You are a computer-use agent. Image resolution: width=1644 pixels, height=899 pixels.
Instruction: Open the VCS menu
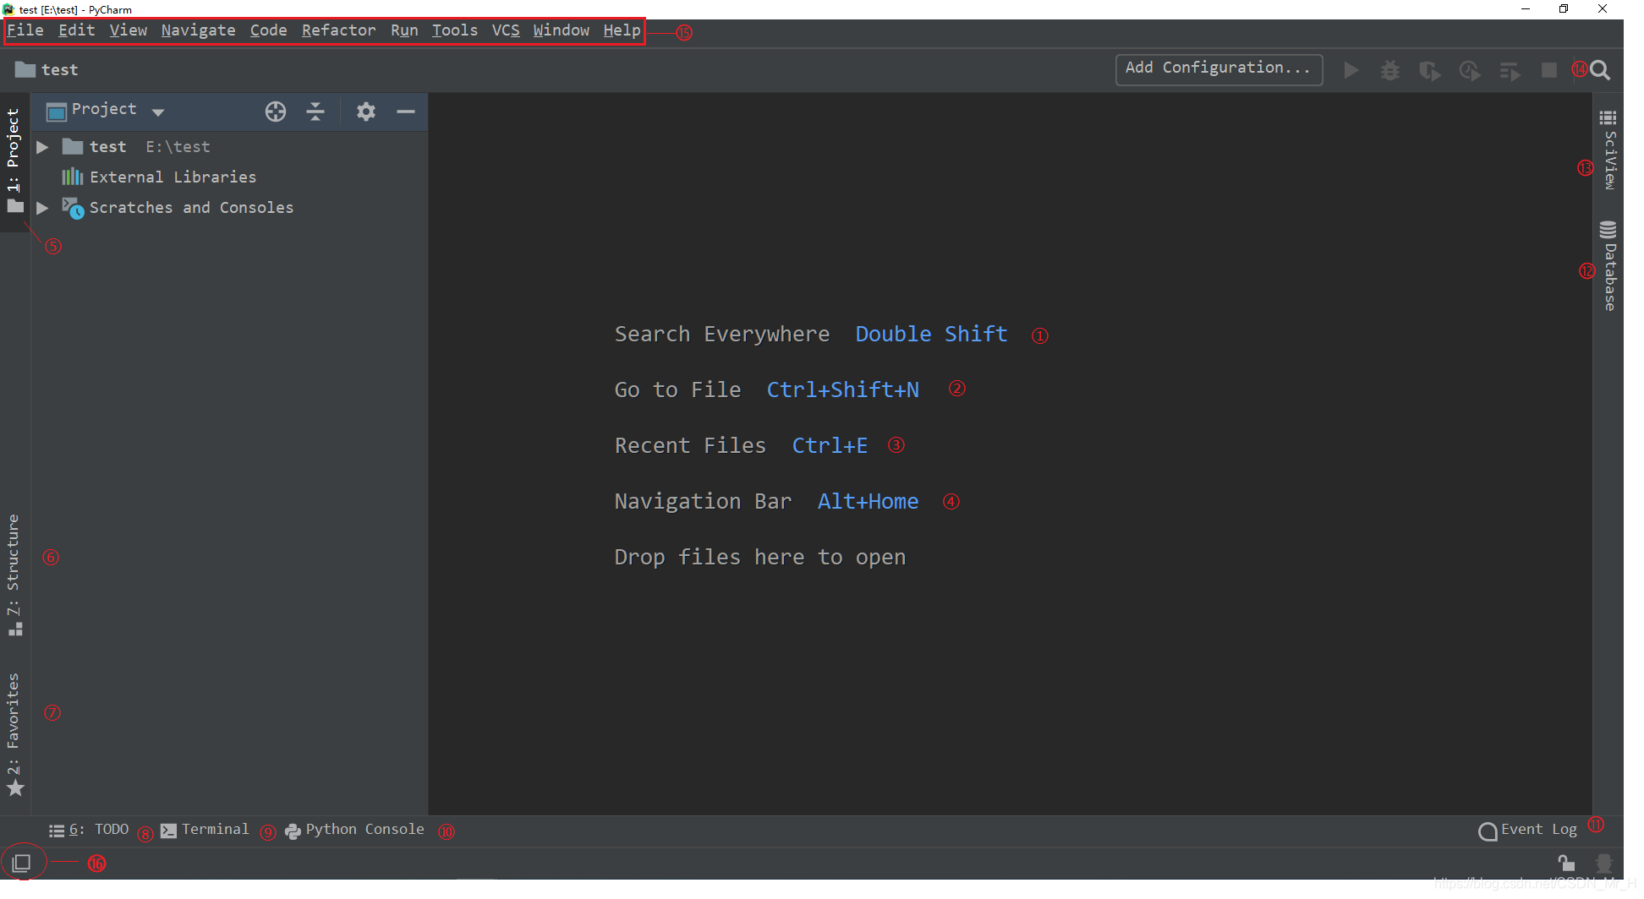(506, 30)
